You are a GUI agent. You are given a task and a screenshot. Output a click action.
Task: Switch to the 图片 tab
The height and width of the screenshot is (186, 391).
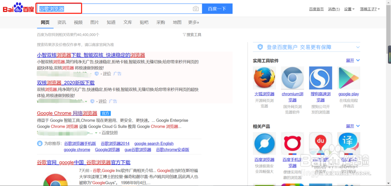pyautogui.click(x=95, y=22)
